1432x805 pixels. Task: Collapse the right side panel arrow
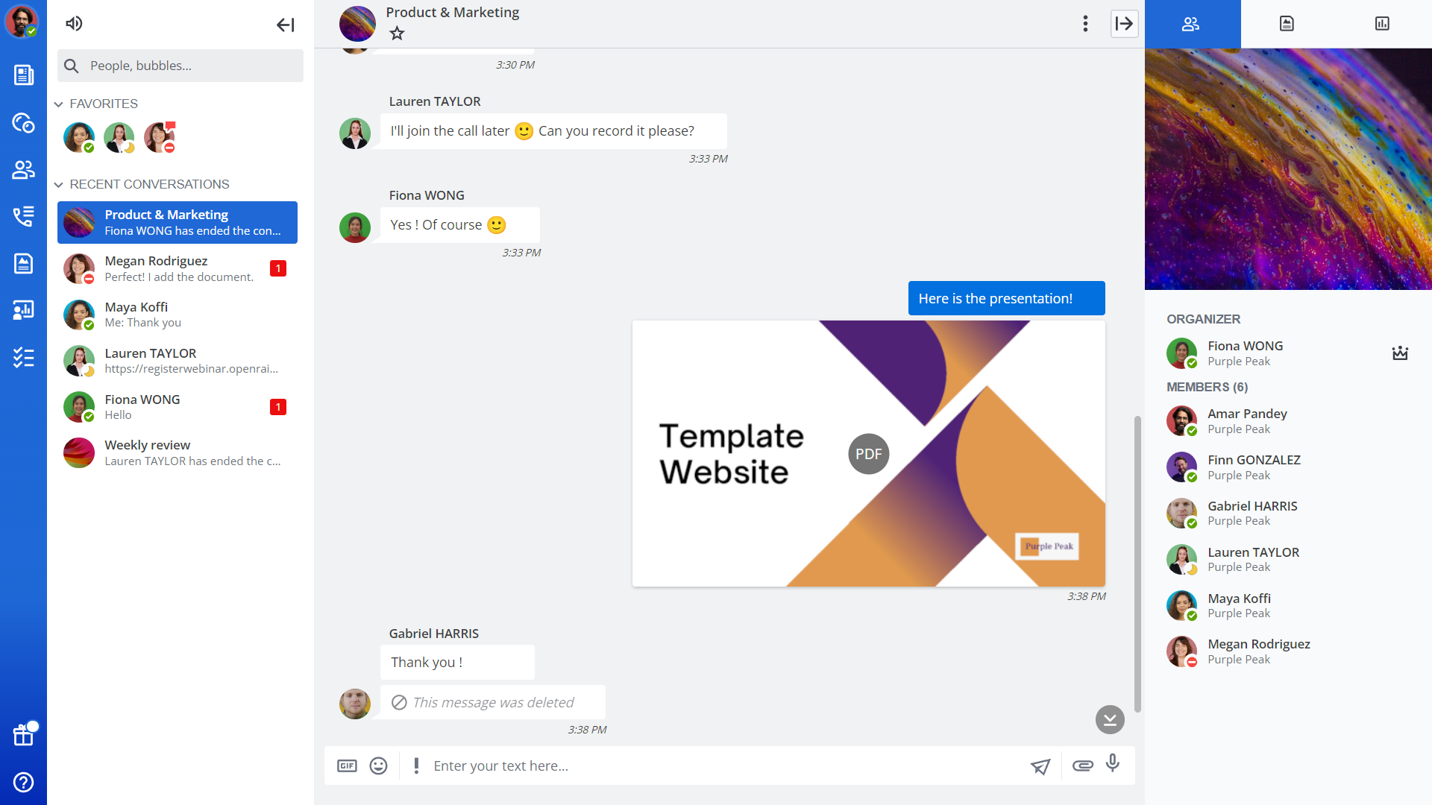pos(1124,24)
